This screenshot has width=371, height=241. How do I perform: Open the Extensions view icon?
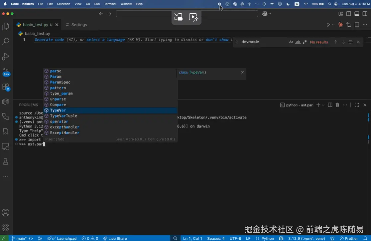(6, 87)
